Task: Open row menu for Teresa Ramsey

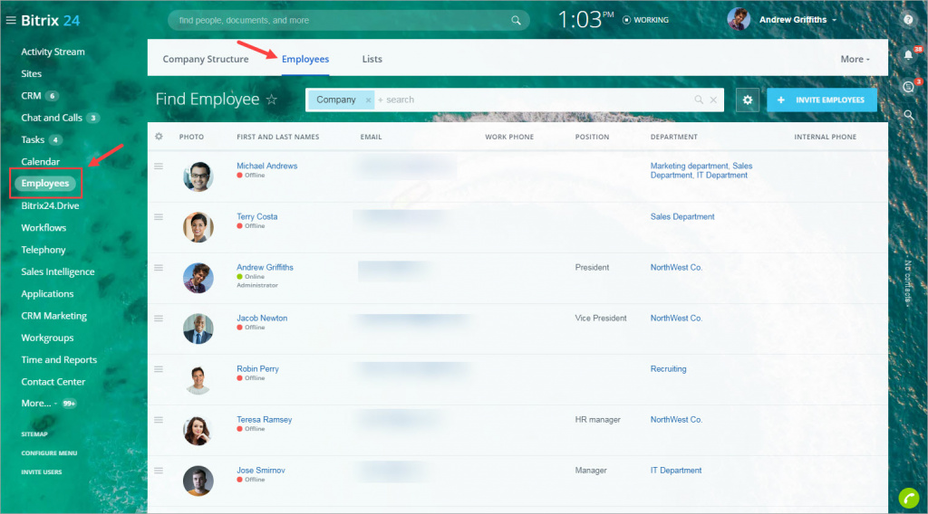Action: 159,420
